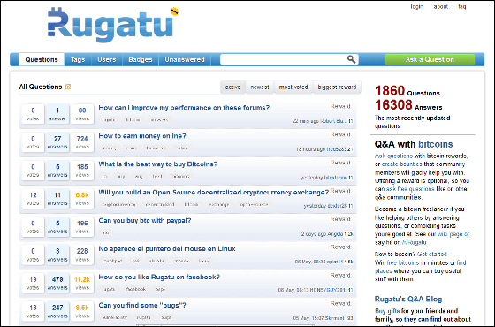Open the faq link

pos(461,7)
